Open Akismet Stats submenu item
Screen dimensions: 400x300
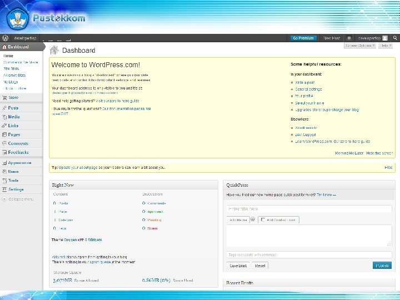click(x=14, y=75)
